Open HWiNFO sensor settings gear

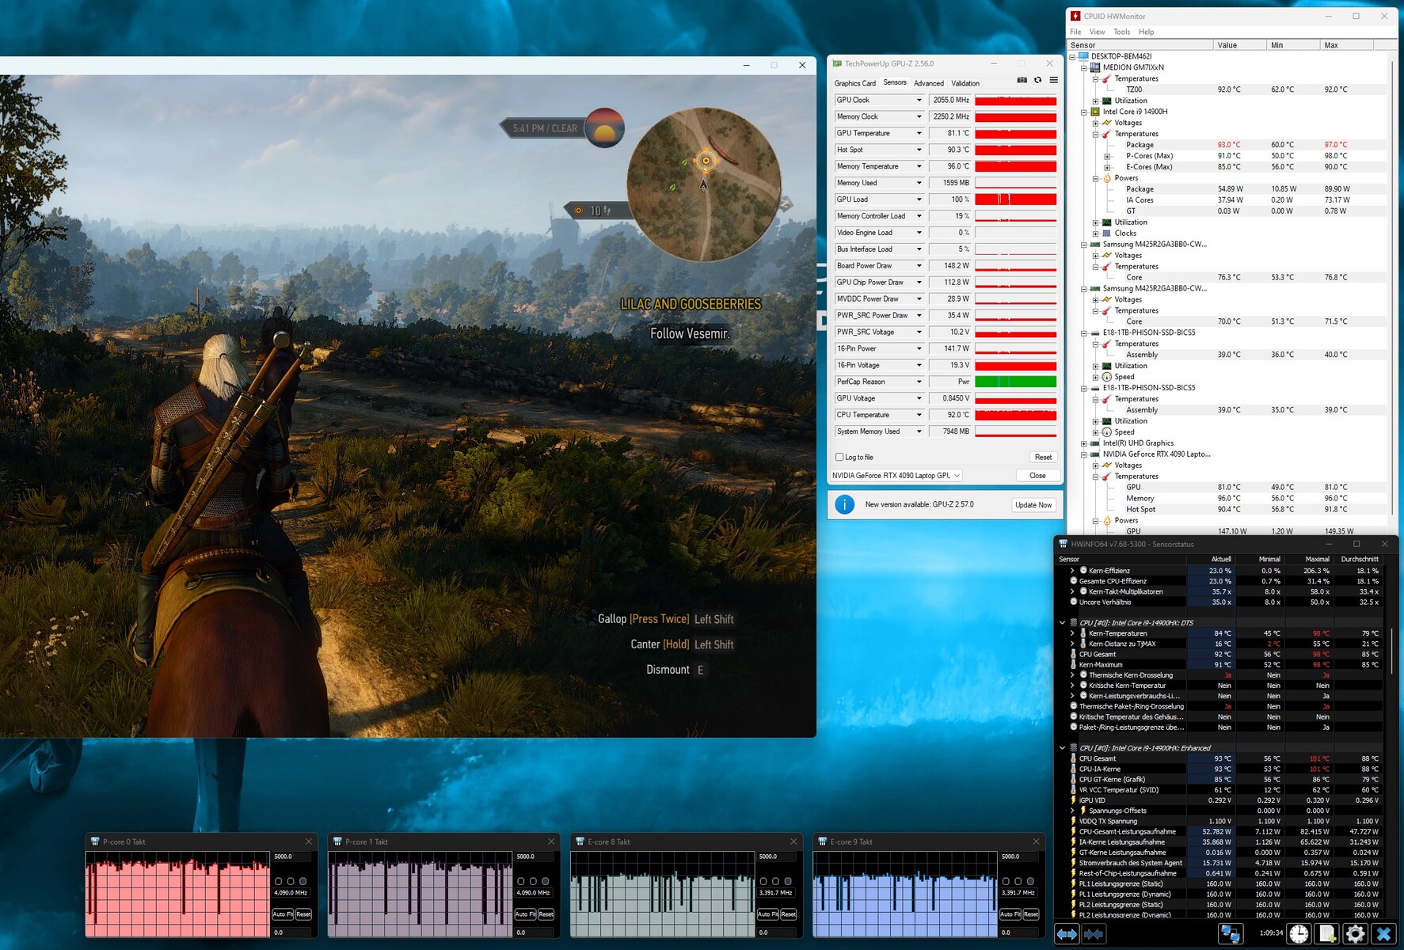pyautogui.click(x=1355, y=934)
